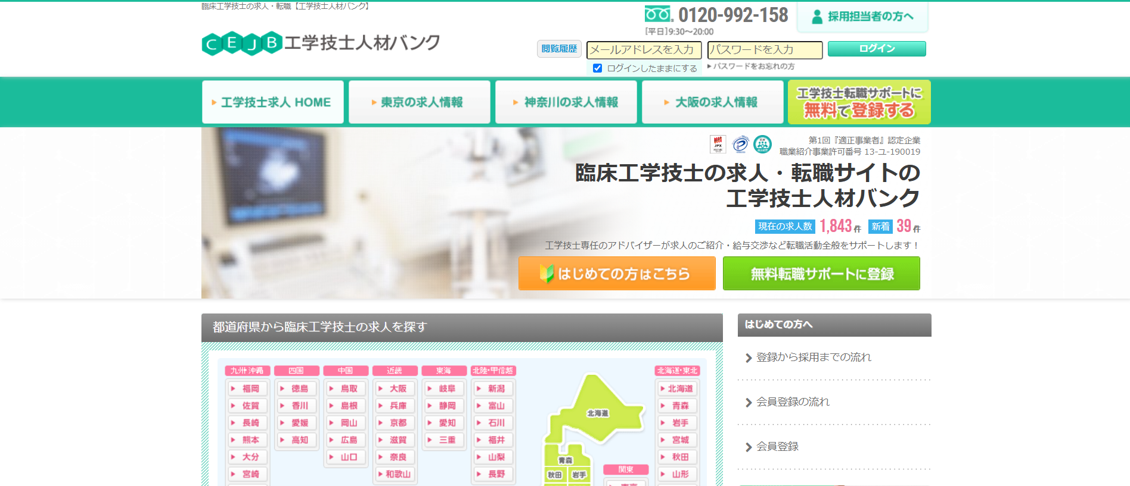Toggle the ログインしたままにする checkbox

pos(597,68)
